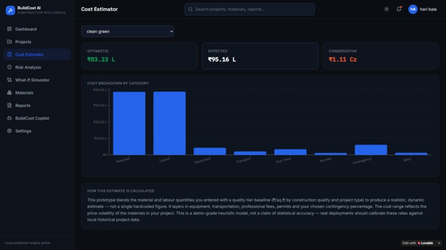The image size is (446, 250).
Task: Click the How This Estimate Is Calculated heading
Action: click(x=121, y=191)
